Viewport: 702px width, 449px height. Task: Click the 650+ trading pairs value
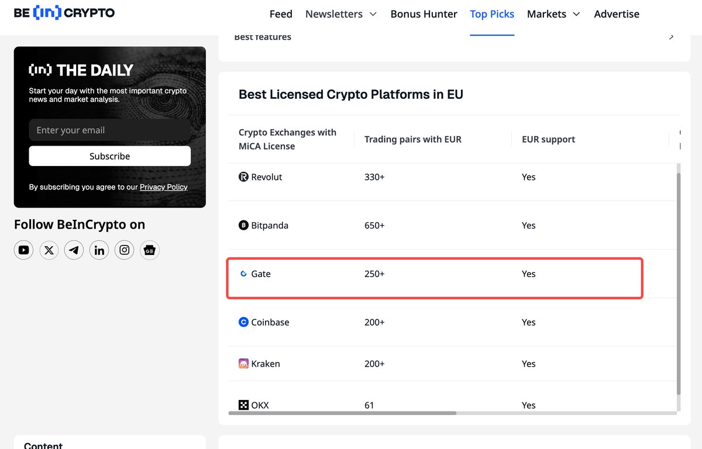coord(374,226)
